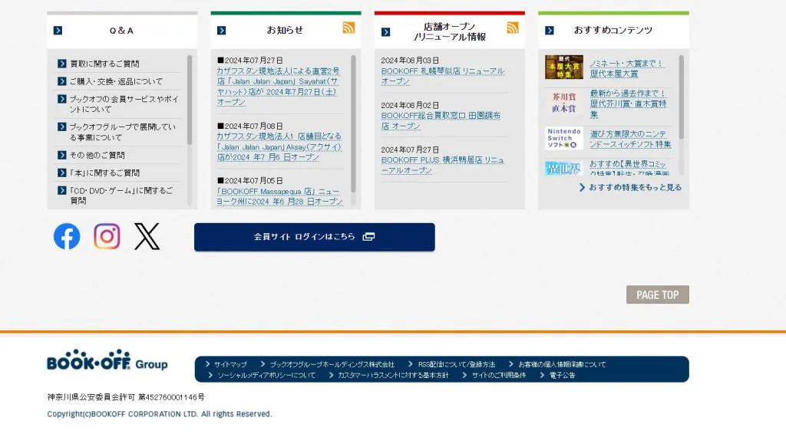Open the X (Twitter) social icon
Image resolution: width=786 pixels, height=447 pixels.
click(147, 236)
